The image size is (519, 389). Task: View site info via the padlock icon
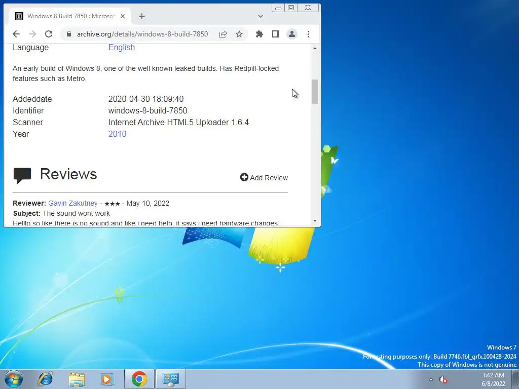(x=69, y=34)
